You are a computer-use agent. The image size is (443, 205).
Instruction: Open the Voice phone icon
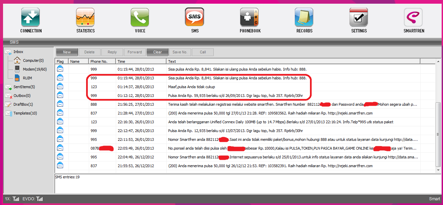[140, 17]
